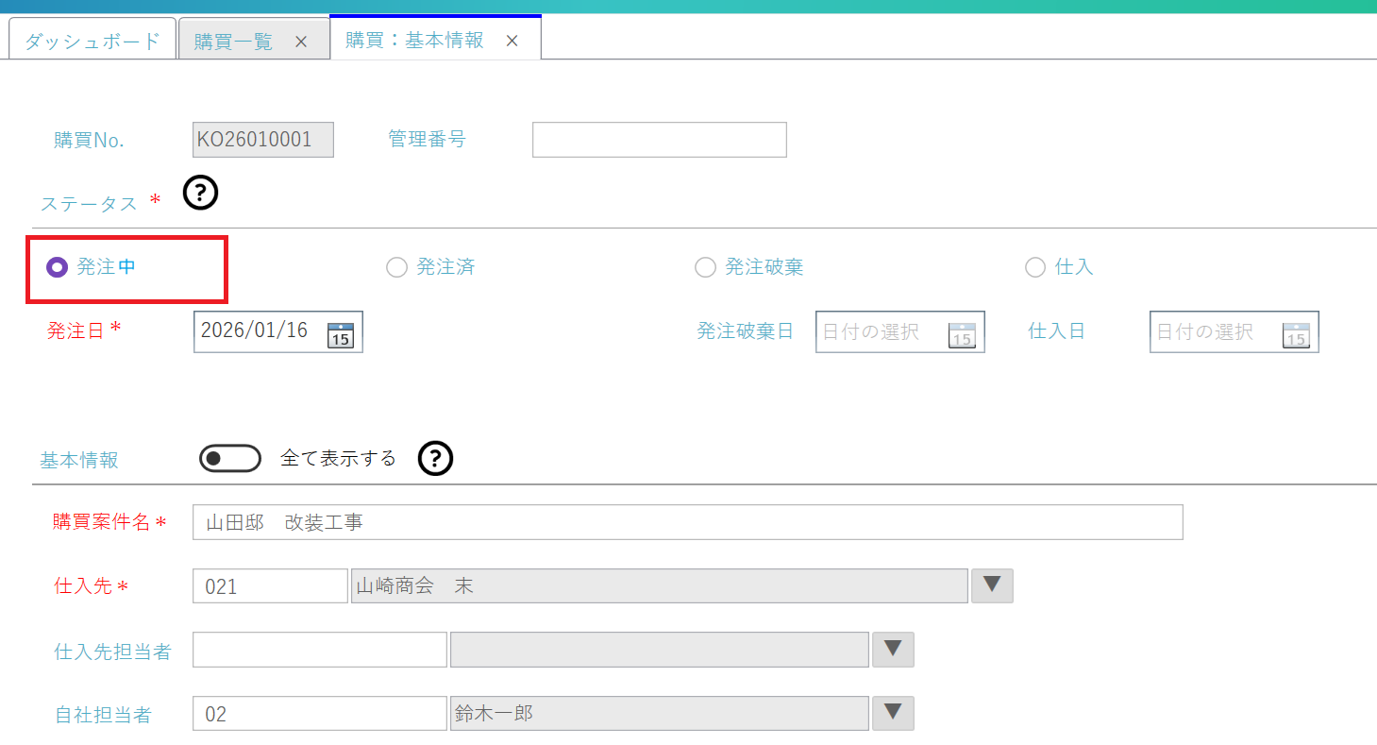The height and width of the screenshot is (745, 1377).
Task: Close the 購買：基本情報 tab with its X
Action: [512, 41]
